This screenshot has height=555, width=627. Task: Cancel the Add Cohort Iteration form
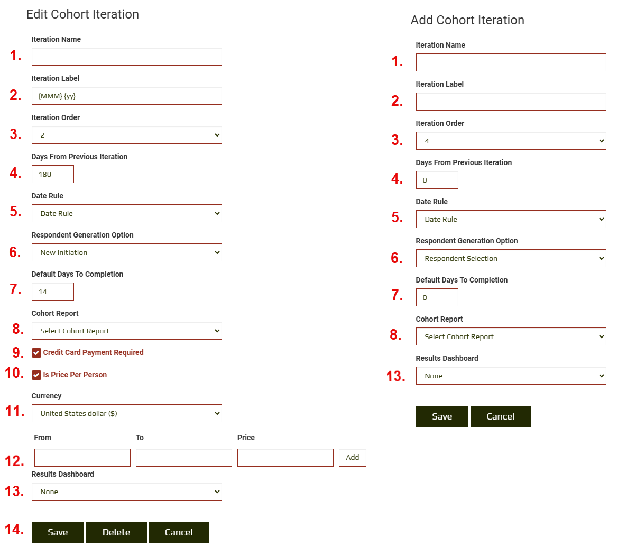point(500,416)
